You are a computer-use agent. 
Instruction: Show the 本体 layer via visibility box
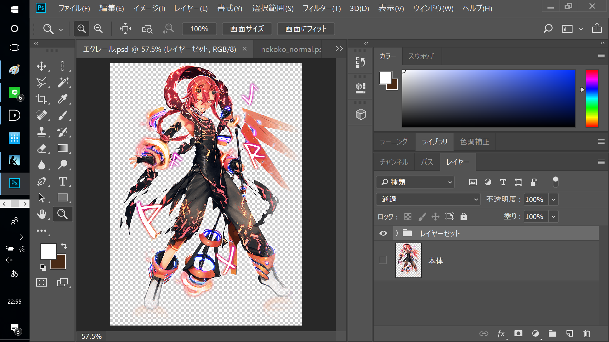pyautogui.click(x=383, y=260)
